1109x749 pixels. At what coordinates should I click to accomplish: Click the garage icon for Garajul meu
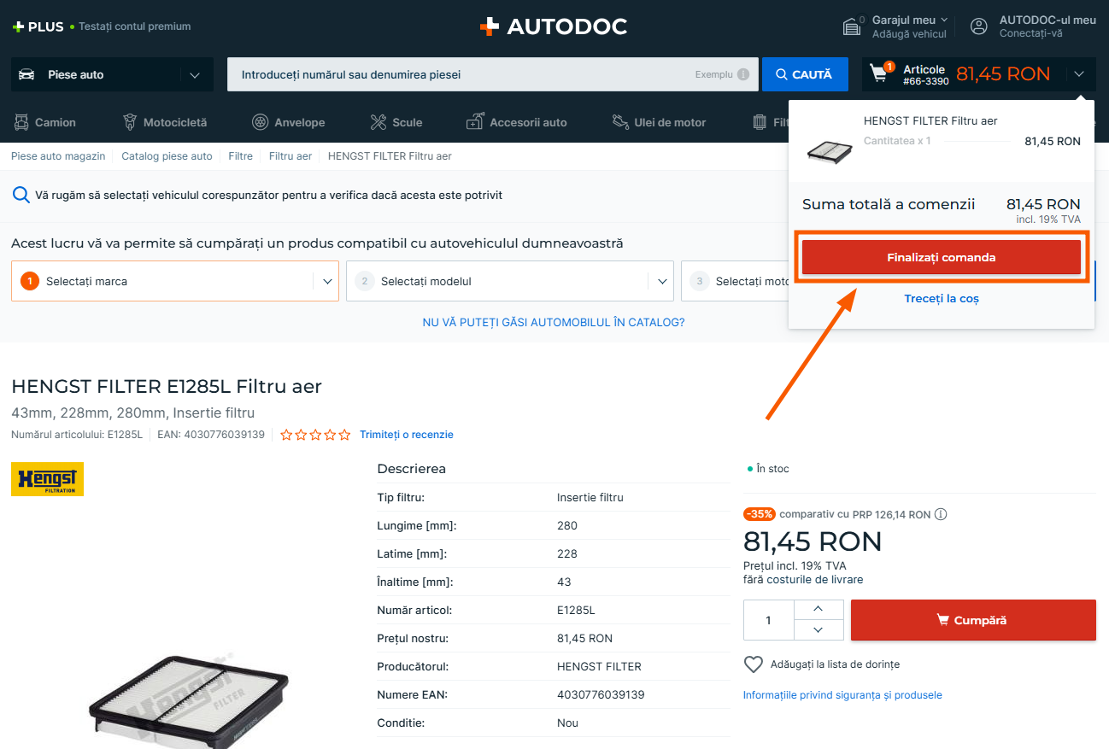852,26
